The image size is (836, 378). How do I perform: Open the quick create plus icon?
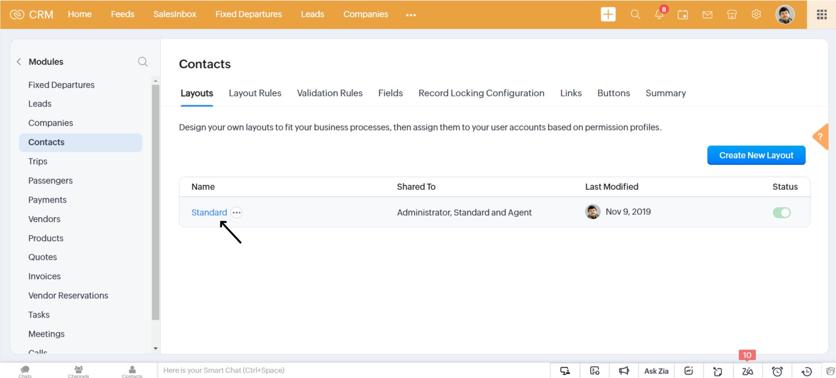[x=608, y=14]
